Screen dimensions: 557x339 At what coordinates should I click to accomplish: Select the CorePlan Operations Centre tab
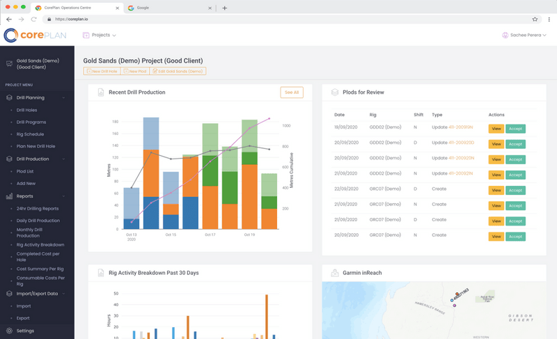[x=77, y=8]
